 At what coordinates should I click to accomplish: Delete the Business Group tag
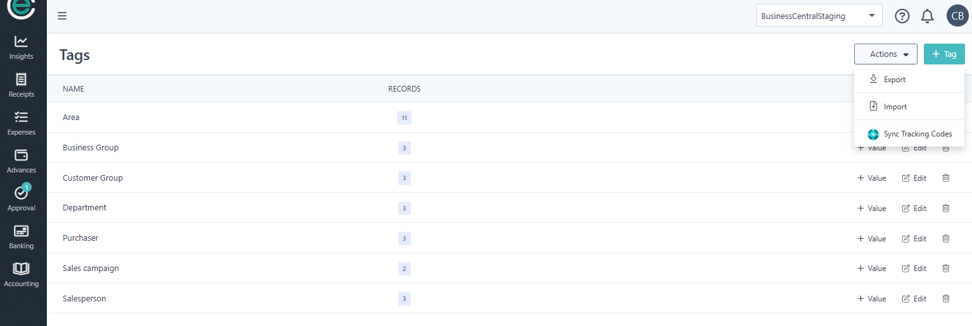tap(946, 148)
